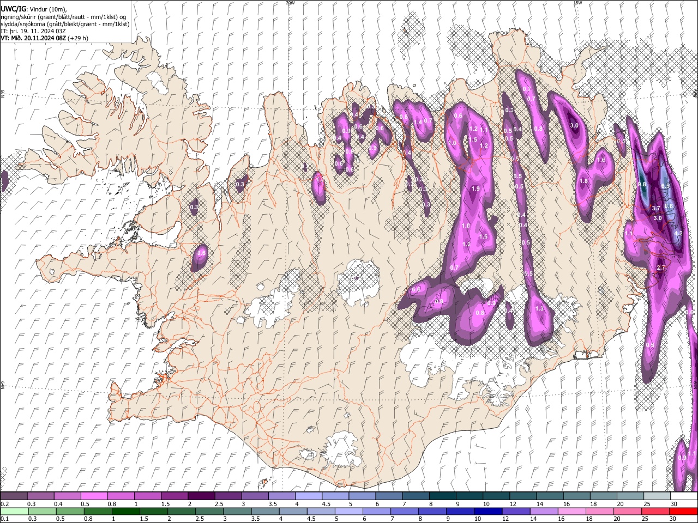
Task: Click the darkest green rain-scale swatch at 1
Action: coord(125,511)
